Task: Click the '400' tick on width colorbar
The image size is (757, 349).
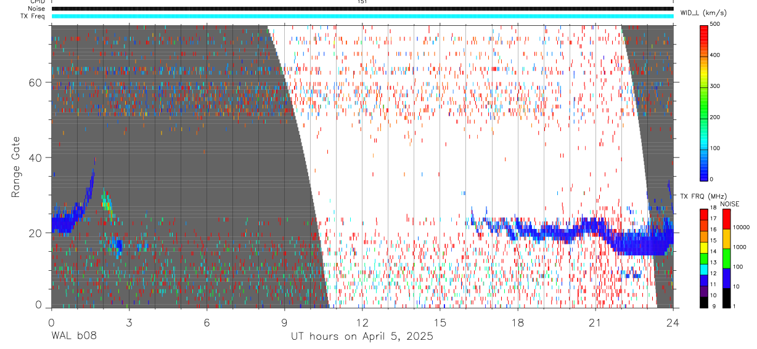Action: tap(716, 55)
